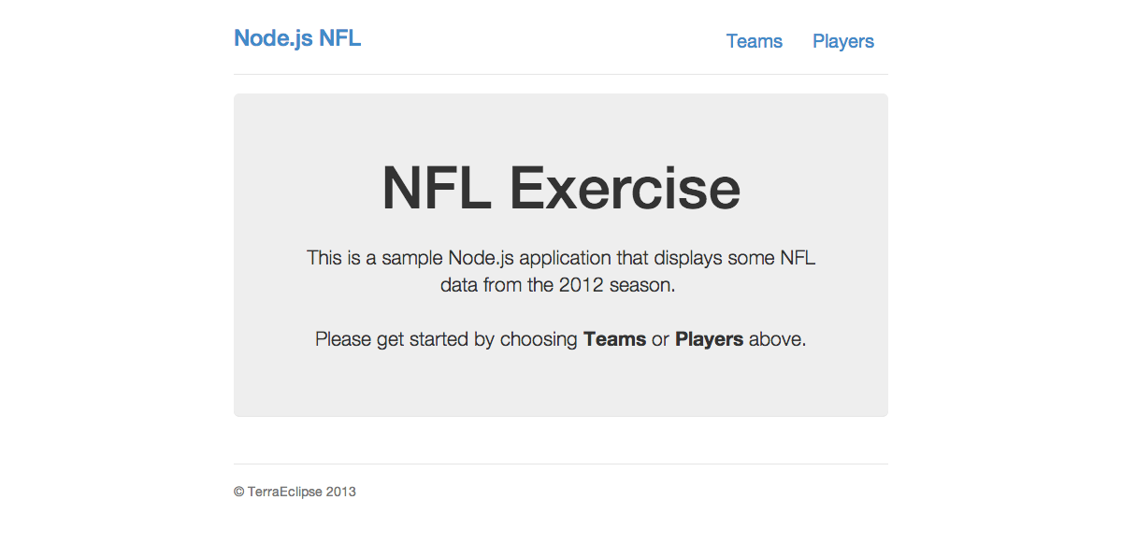Click the divider line above the footer
This screenshot has height=557, width=1122.
(x=561, y=464)
